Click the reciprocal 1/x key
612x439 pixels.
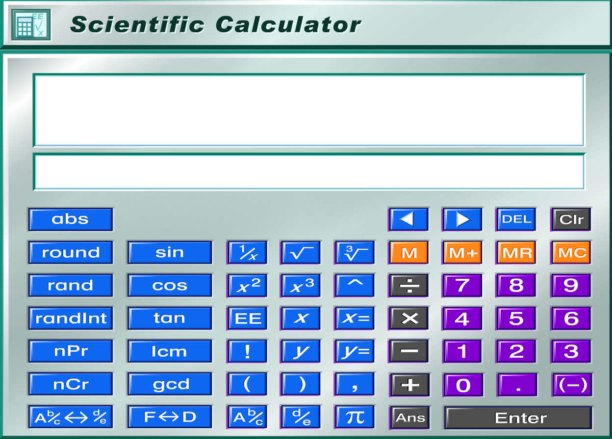click(247, 253)
